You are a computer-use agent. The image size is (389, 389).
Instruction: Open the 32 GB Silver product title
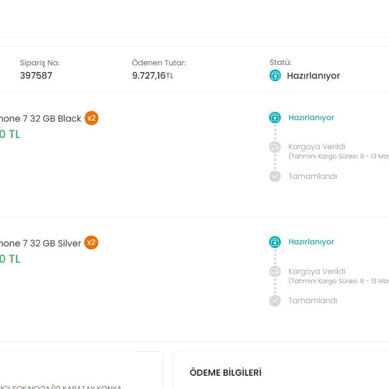(41, 243)
